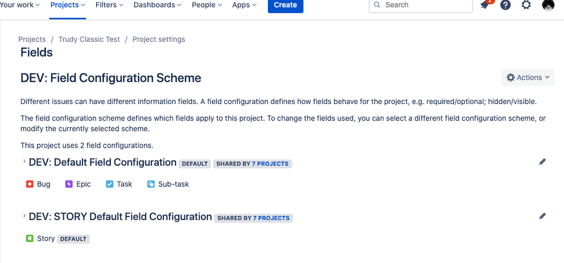
Task: Click the help question mark icon
Action: click(506, 5)
